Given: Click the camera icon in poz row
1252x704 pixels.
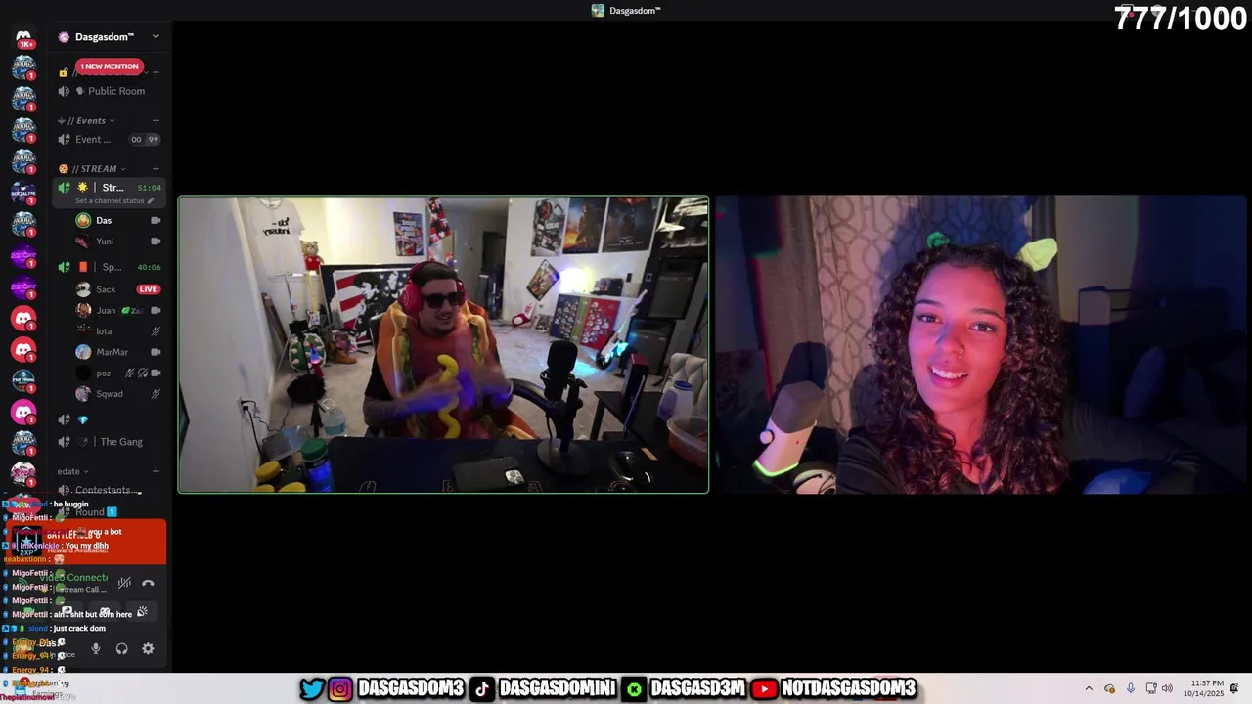Looking at the screenshot, I should 156,374.
